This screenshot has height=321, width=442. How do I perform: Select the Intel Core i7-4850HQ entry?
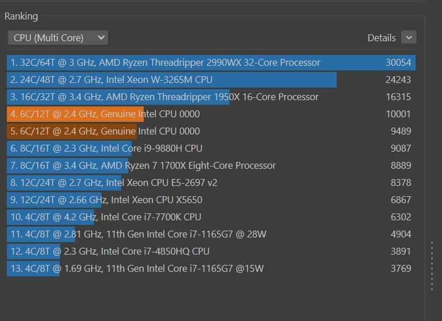click(x=110, y=251)
